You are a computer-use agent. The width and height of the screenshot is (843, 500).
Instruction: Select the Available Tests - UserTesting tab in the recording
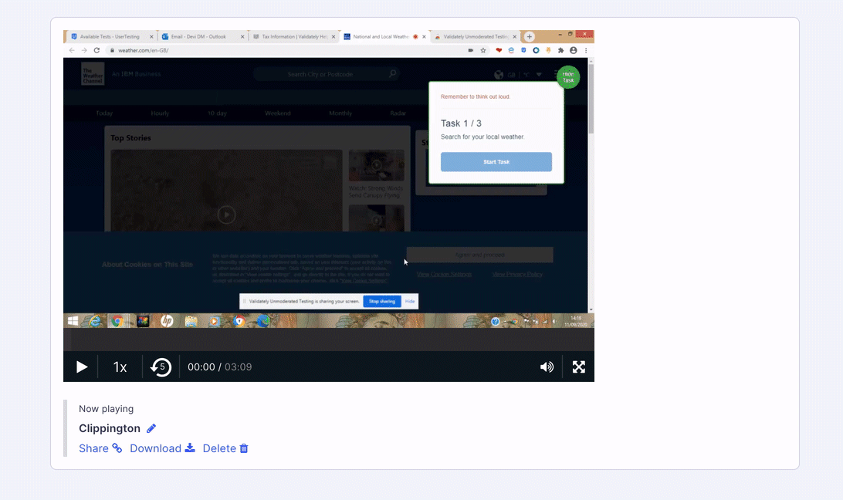click(x=110, y=36)
